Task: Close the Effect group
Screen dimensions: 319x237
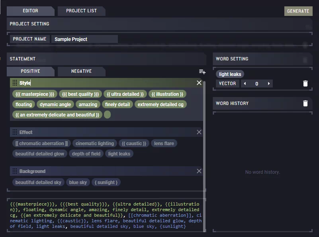Action: [199, 132]
